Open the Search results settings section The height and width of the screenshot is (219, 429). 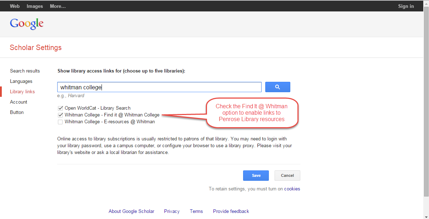coord(25,71)
